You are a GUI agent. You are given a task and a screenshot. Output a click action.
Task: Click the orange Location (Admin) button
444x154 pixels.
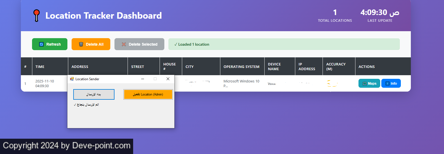pos(148,94)
